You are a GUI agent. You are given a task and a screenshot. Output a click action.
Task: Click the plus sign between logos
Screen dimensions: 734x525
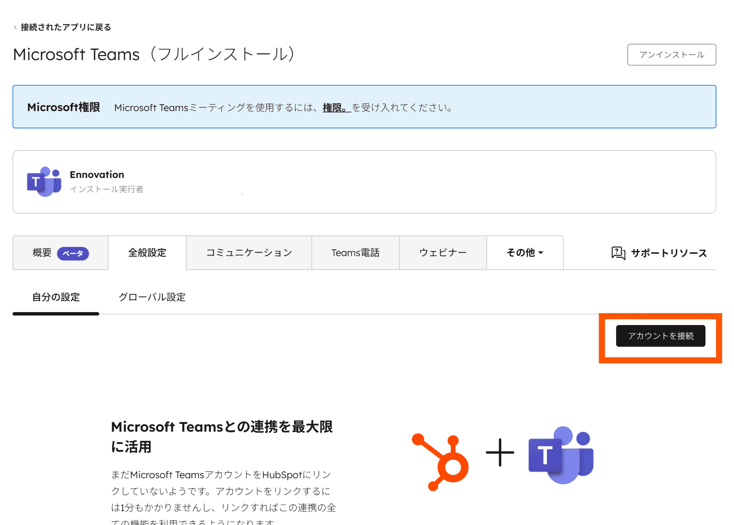[500, 453]
